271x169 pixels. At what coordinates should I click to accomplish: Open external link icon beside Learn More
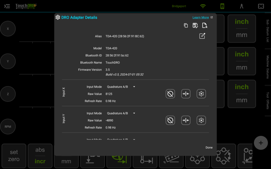[x=212, y=18]
